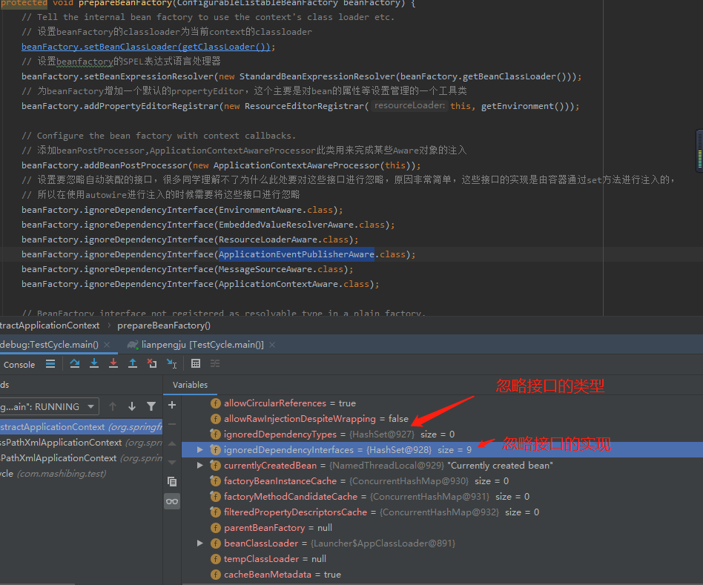Click the Step Out debugger icon
Screen dimensions: 703x585
133,363
